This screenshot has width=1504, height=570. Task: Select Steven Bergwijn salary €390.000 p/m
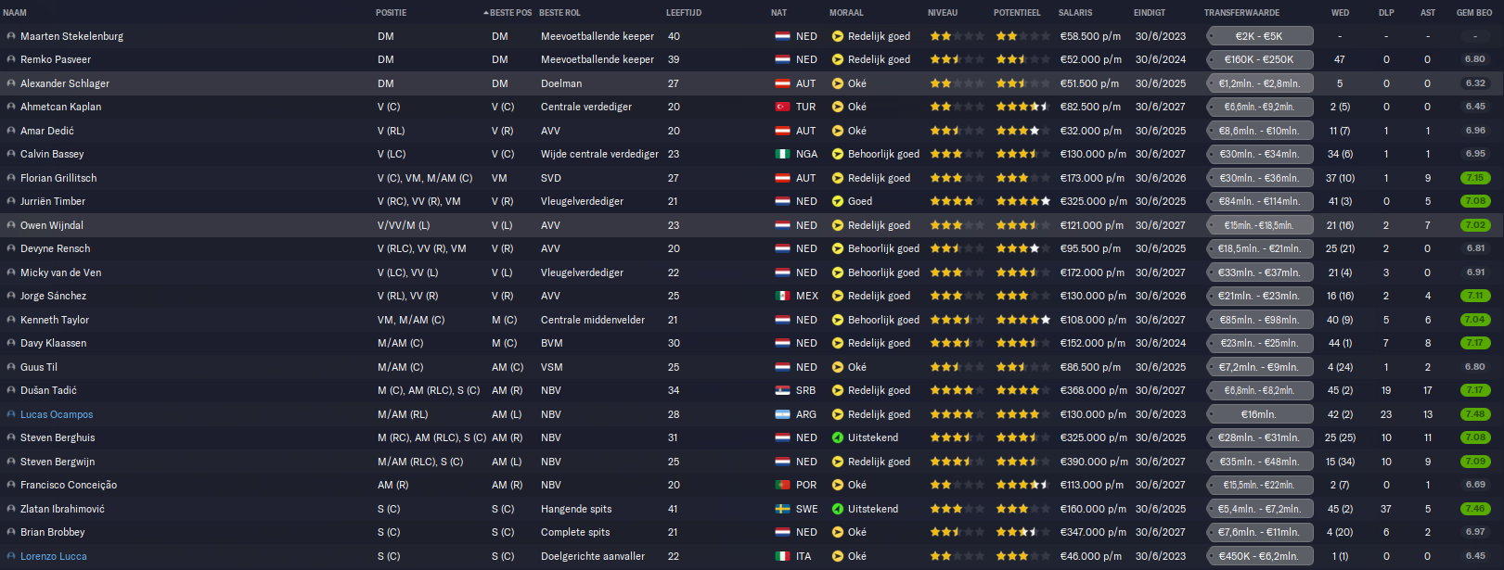(x=1094, y=462)
